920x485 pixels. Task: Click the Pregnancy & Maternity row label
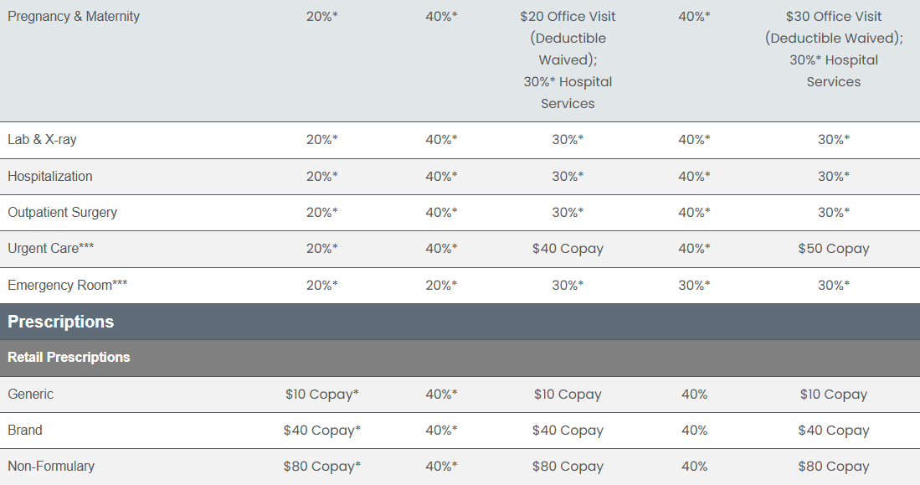point(74,17)
